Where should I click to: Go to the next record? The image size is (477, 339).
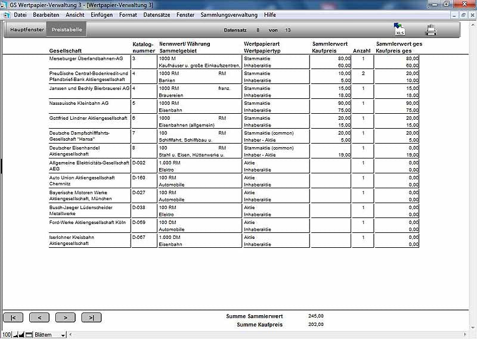point(65,318)
